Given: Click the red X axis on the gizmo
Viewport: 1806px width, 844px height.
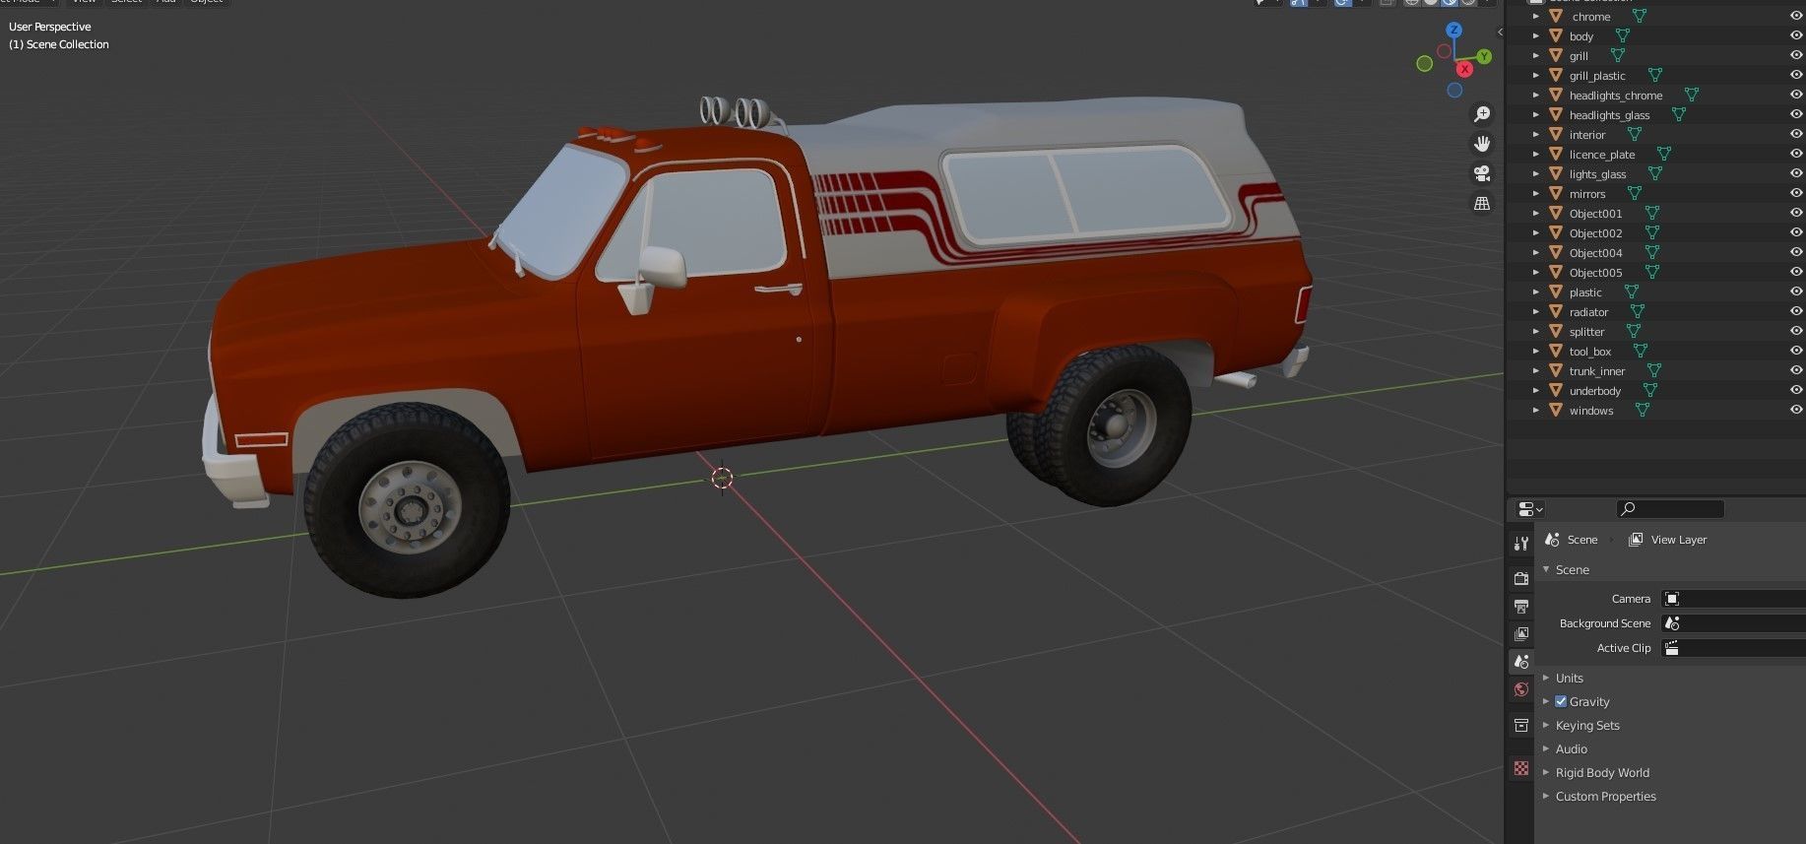Looking at the screenshot, I should [x=1465, y=69].
